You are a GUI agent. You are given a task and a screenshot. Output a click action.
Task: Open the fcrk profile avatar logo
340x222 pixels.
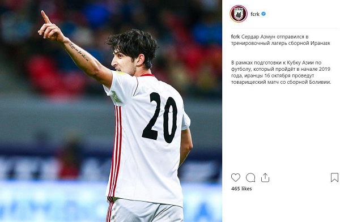239,14
